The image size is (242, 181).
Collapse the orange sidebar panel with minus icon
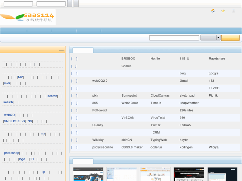click(61, 50)
